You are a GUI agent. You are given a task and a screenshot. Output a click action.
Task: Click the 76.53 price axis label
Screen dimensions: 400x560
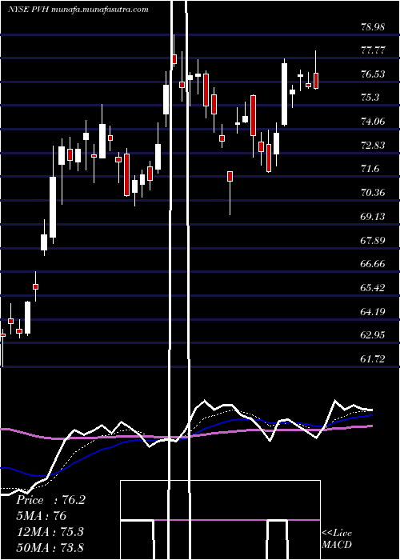[373, 74]
